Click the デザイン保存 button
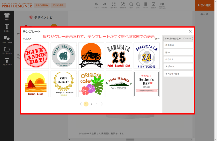 [58, 5]
